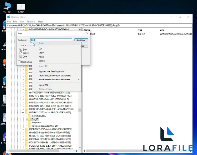The height and width of the screenshot is (155, 197).
Task: Open the This PC desktop icon
Action: point(7,8)
